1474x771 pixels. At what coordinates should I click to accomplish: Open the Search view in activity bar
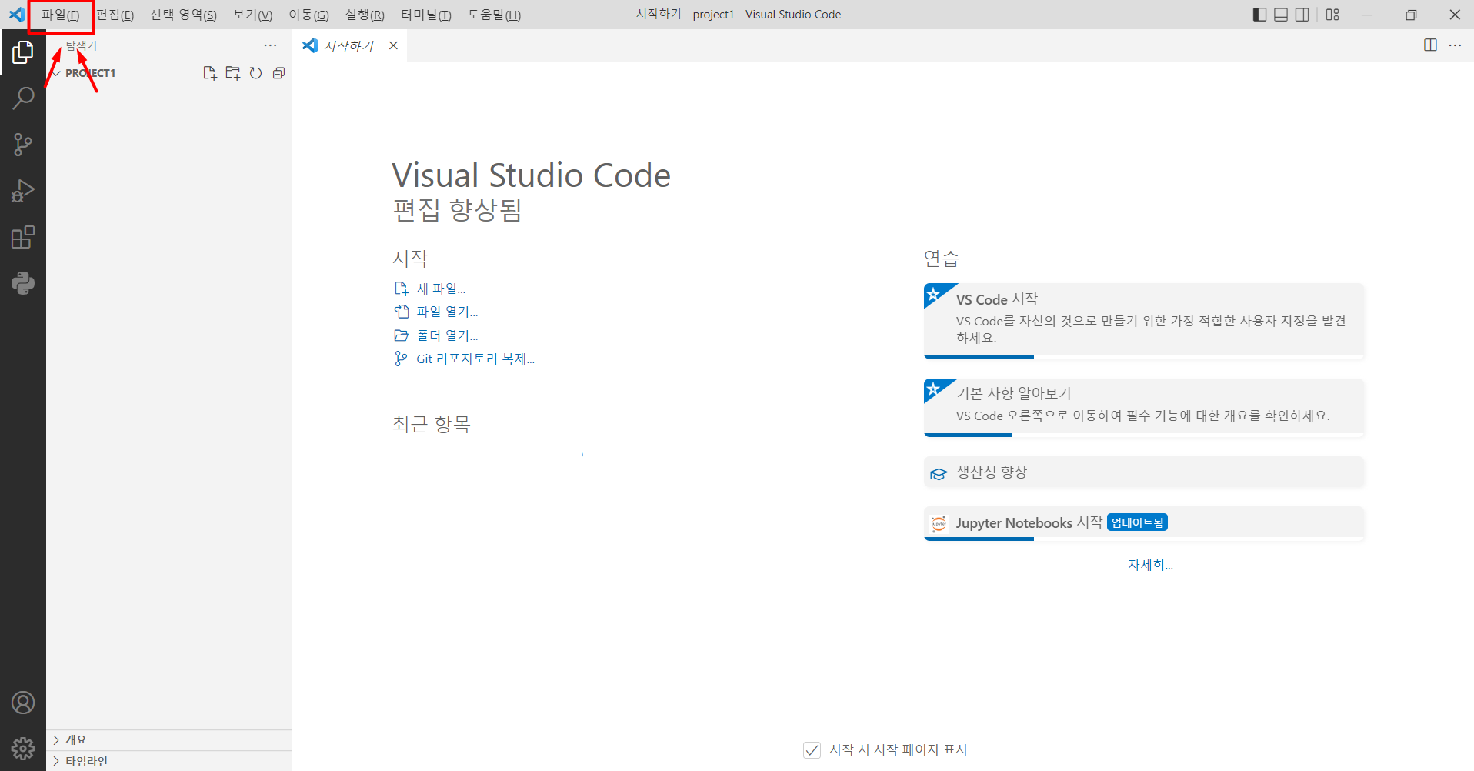click(23, 98)
